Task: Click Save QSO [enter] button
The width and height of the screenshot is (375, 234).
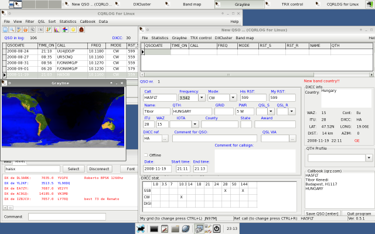Action: (322, 213)
